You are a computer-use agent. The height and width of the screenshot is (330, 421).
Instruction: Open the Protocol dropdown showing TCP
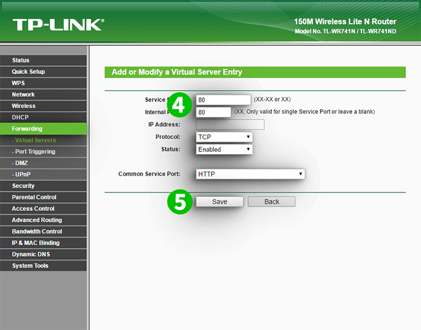pyautogui.click(x=224, y=137)
